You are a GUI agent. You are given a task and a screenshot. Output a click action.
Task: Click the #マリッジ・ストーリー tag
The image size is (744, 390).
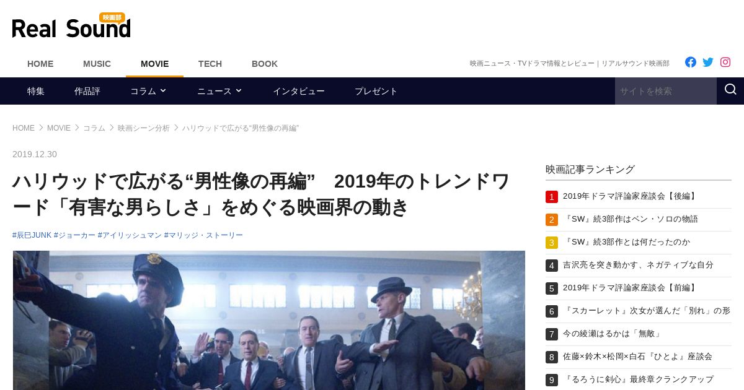[x=203, y=235]
